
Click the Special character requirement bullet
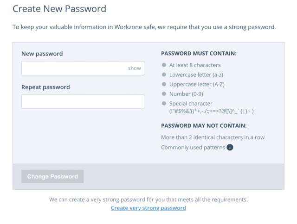click(164, 103)
